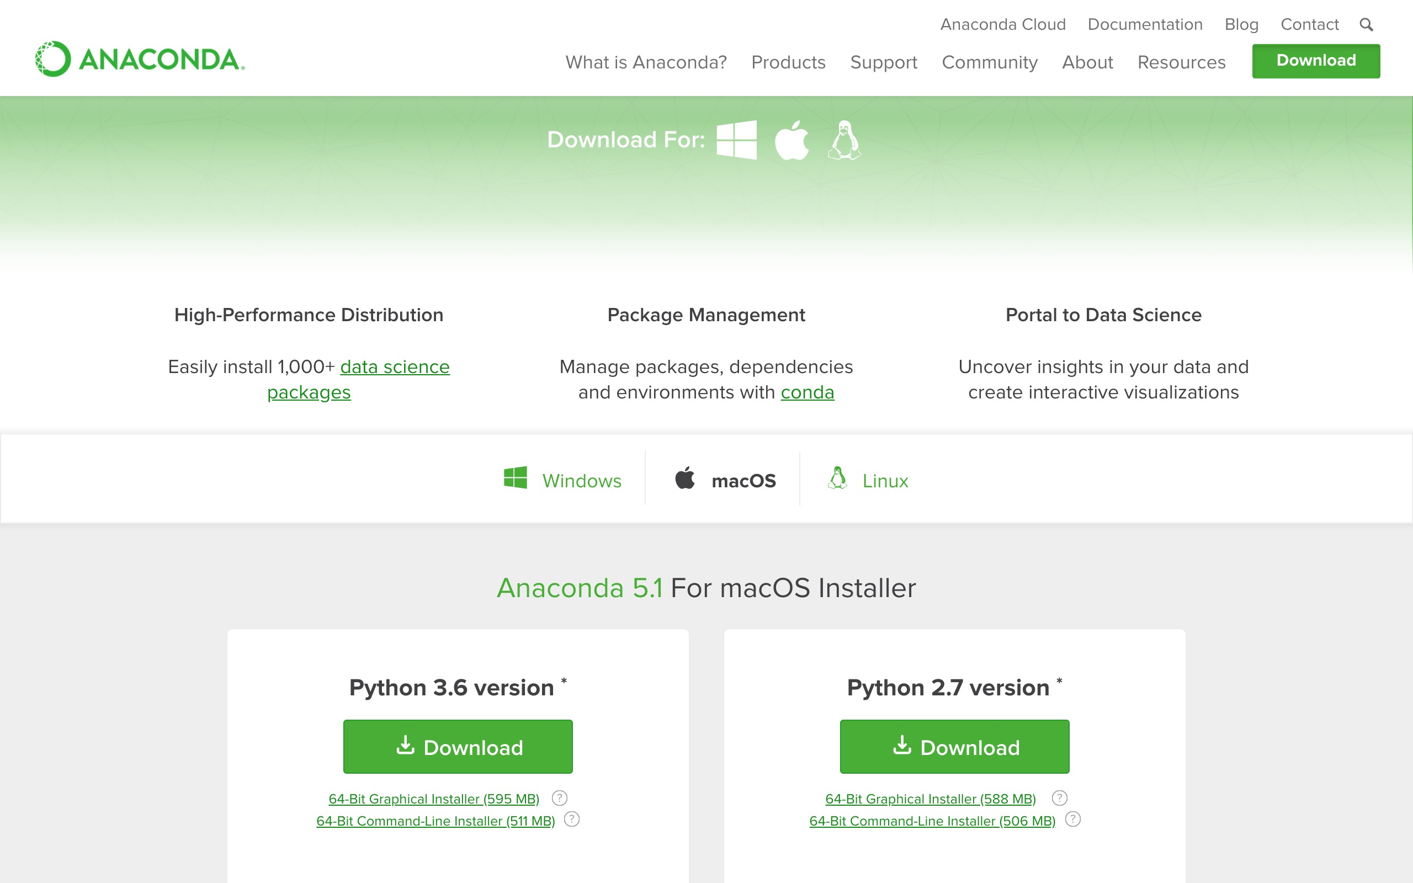Click the macOS Apple icon
Screen dimensions: 1413x883
pyautogui.click(x=683, y=480)
